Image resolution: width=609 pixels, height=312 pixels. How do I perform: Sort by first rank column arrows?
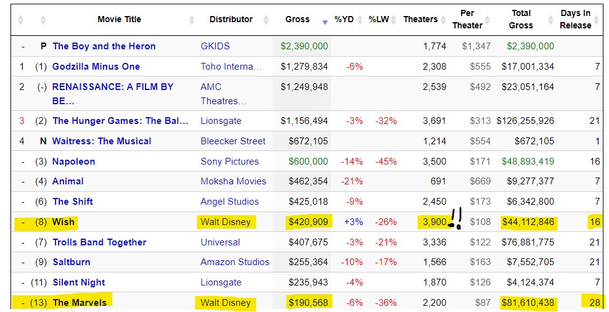[x=20, y=20]
